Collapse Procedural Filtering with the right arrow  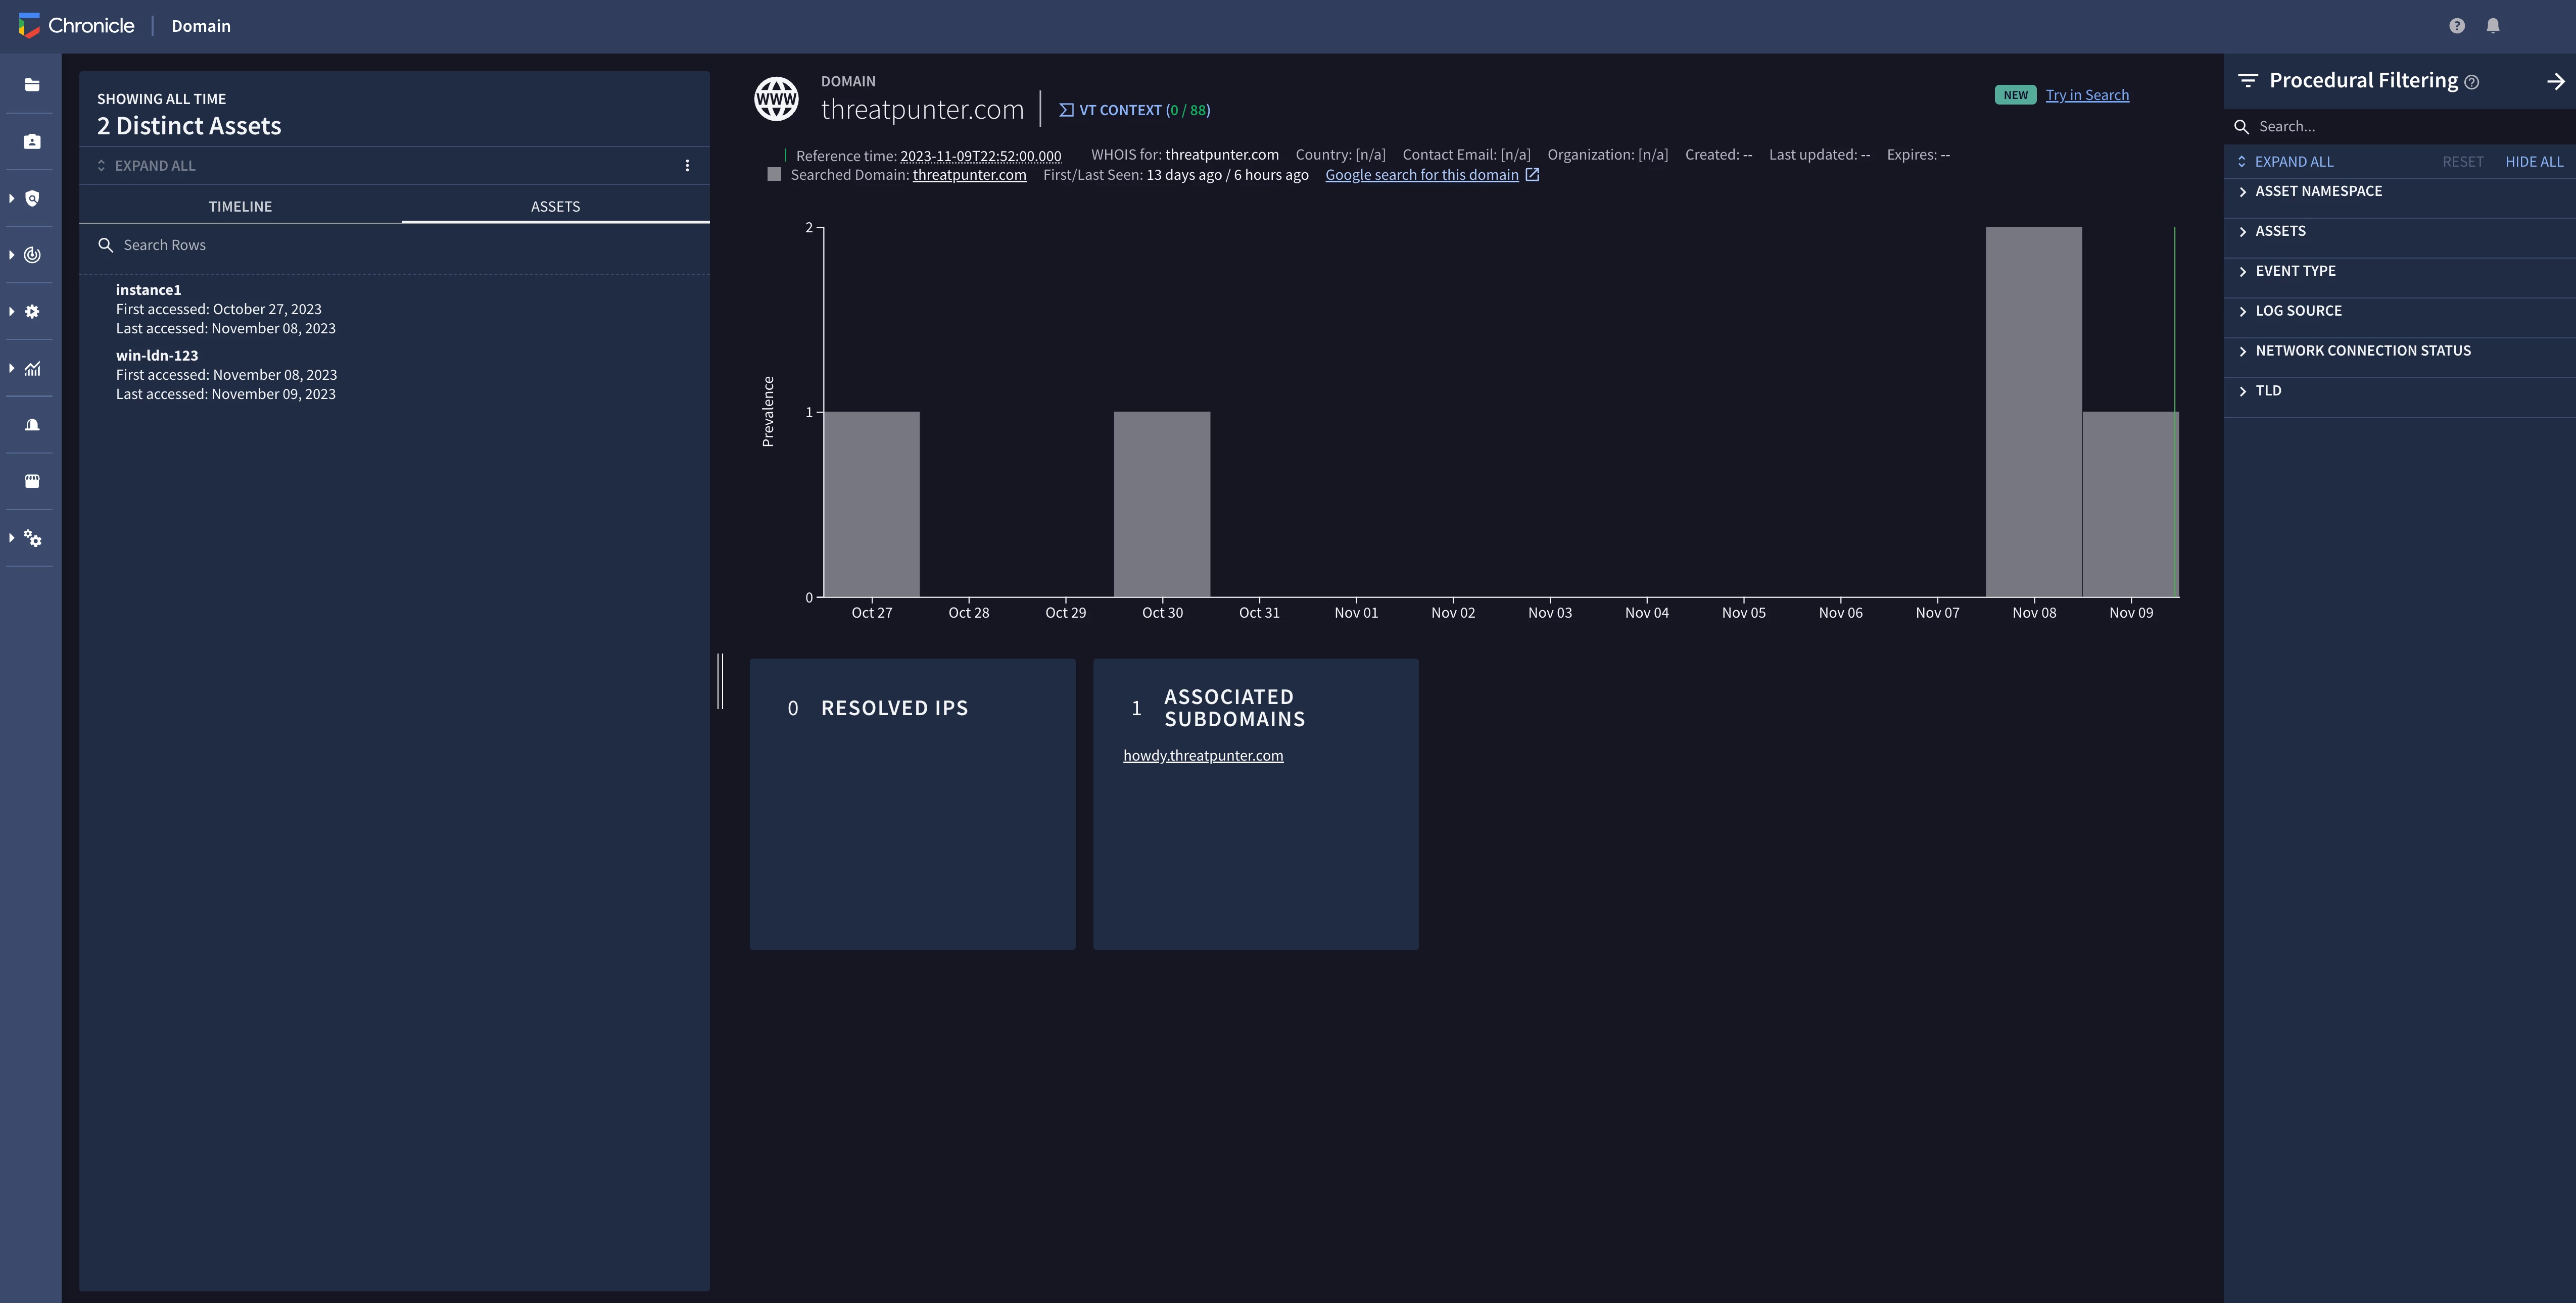click(2555, 81)
